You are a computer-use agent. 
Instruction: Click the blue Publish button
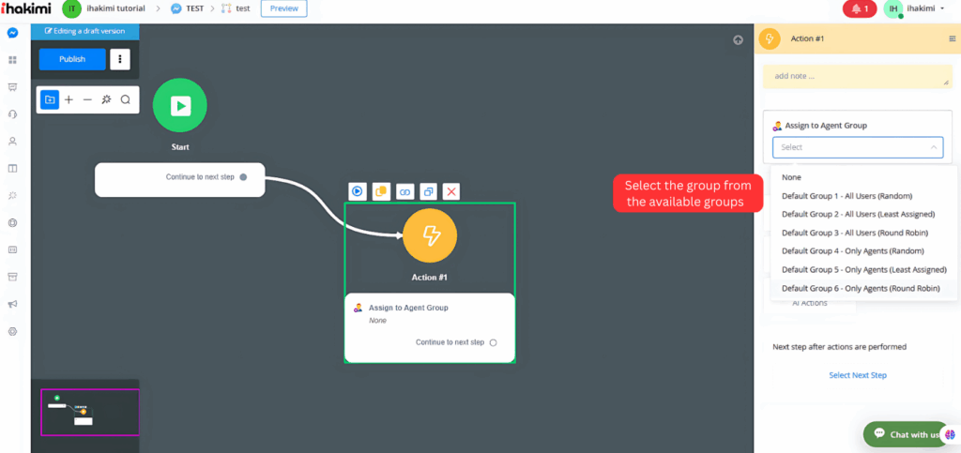pyautogui.click(x=72, y=59)
